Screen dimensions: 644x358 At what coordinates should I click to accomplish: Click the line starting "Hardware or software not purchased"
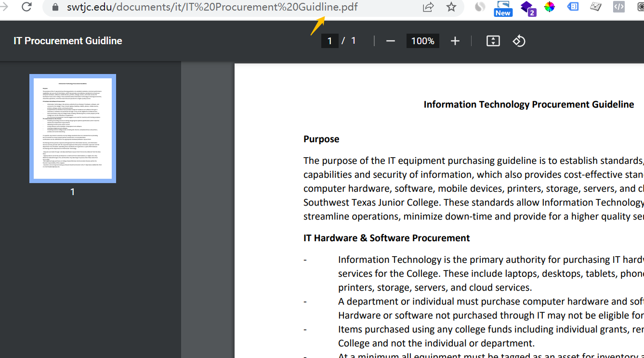click(x=491, y=315)
